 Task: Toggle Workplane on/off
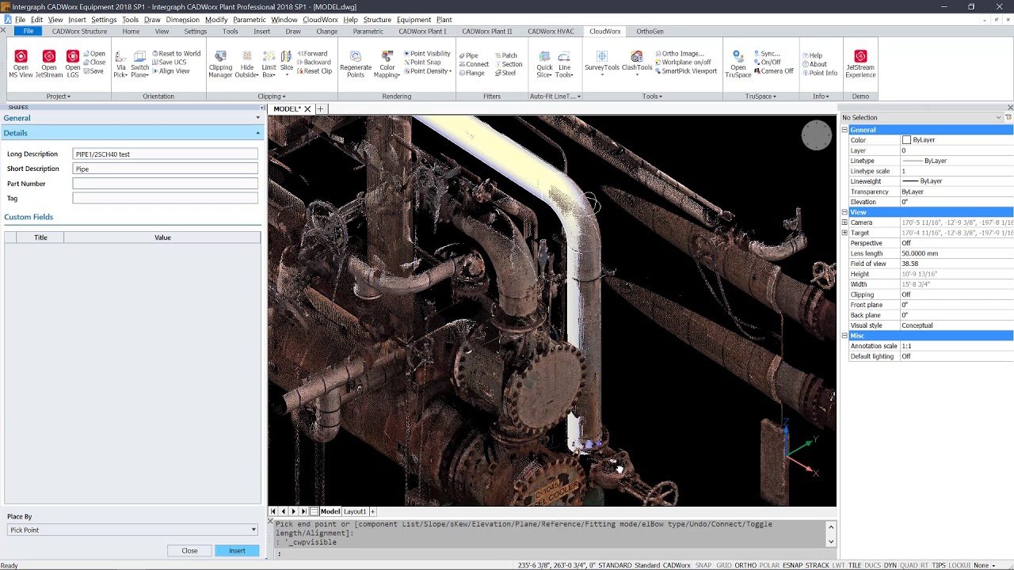[683, 63]
